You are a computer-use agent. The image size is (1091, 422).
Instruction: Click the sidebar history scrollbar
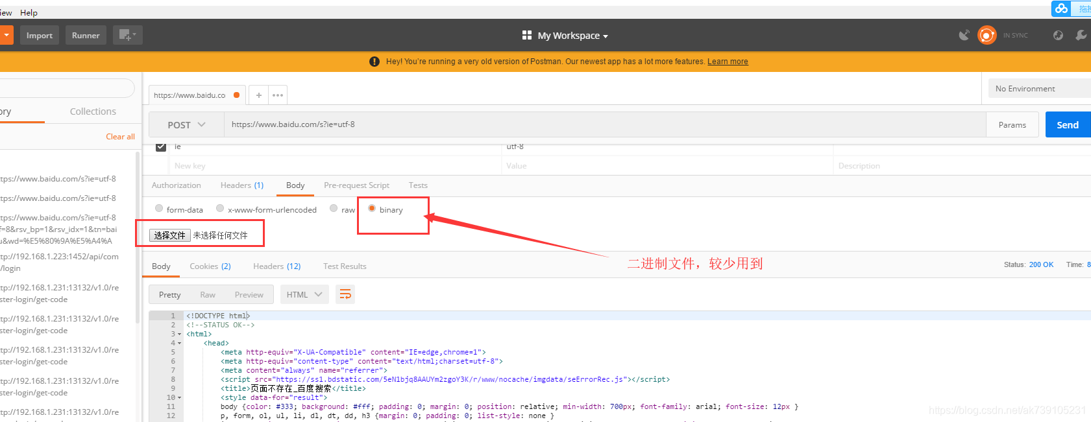tap(137, 237)
